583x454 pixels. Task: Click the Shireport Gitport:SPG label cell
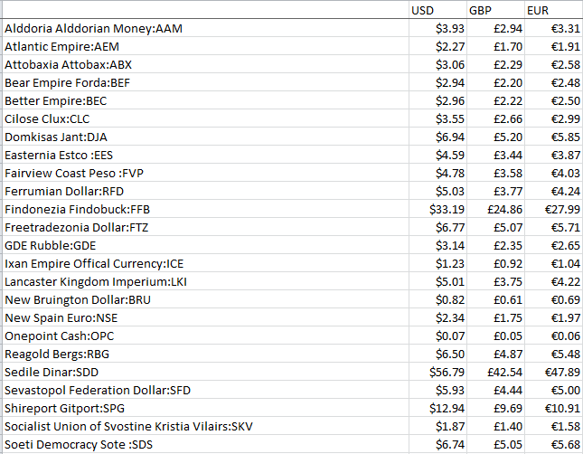205,408
